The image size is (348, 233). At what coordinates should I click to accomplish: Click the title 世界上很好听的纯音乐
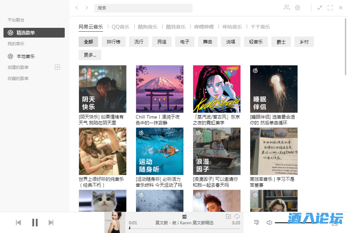101,182
